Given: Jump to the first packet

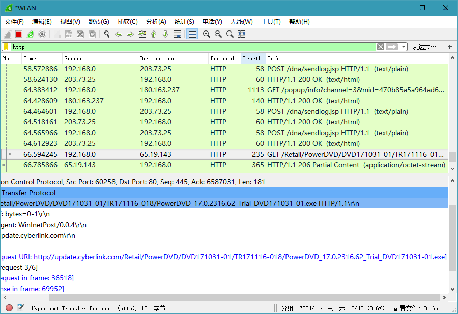Looking at the screenshot, I should [x=154, y=34].
